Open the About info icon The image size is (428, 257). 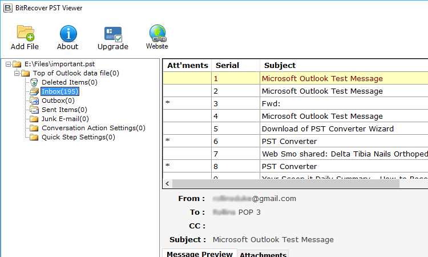click(x=68, y=34)
